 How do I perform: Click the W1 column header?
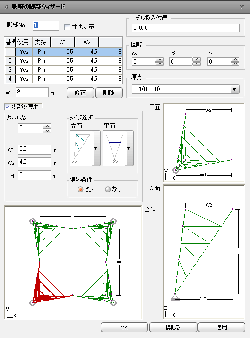pos(62,42)
